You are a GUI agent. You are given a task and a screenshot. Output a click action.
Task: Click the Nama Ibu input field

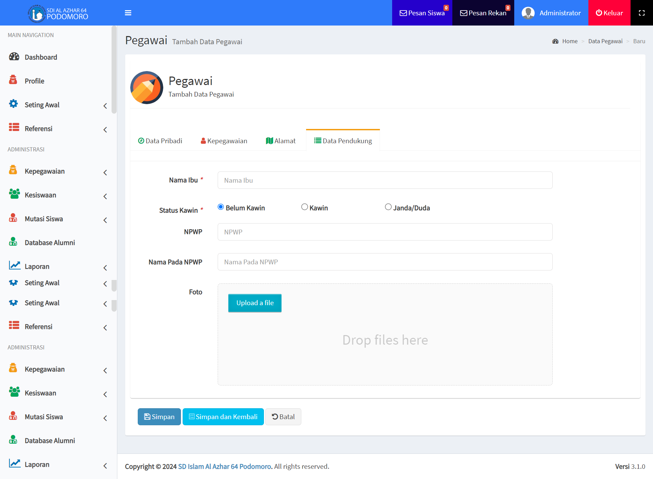click(385, 180)
